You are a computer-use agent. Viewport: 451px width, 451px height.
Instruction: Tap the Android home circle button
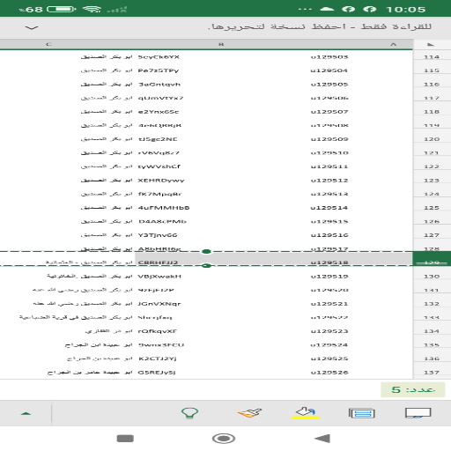224,439
